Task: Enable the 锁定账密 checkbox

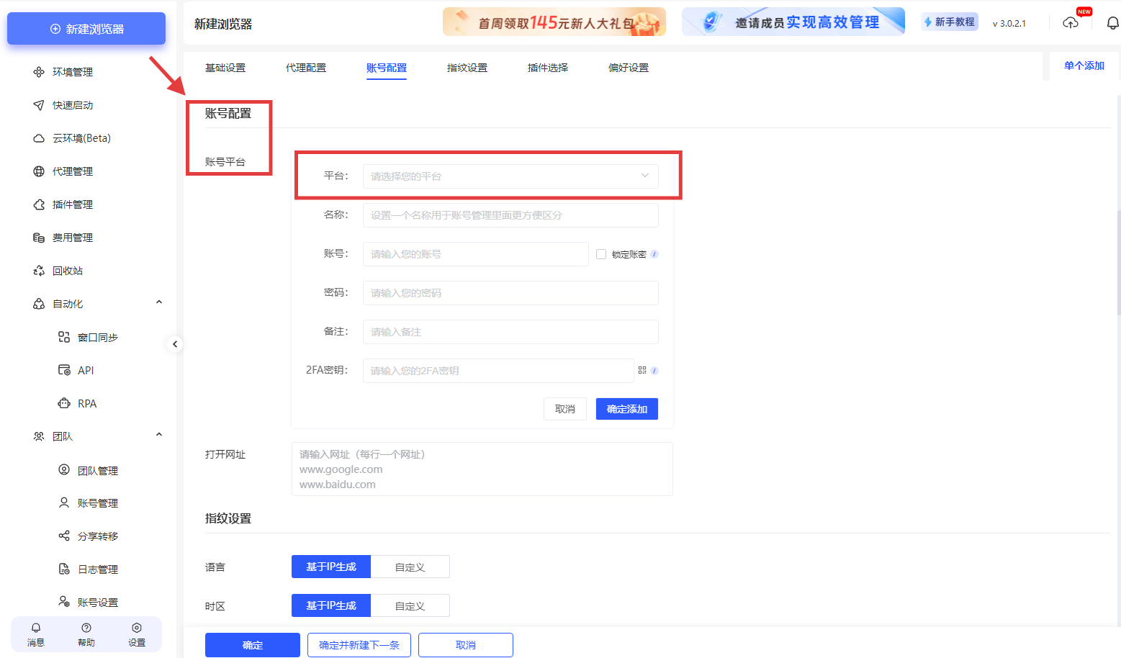Action: tap(600, 253)
